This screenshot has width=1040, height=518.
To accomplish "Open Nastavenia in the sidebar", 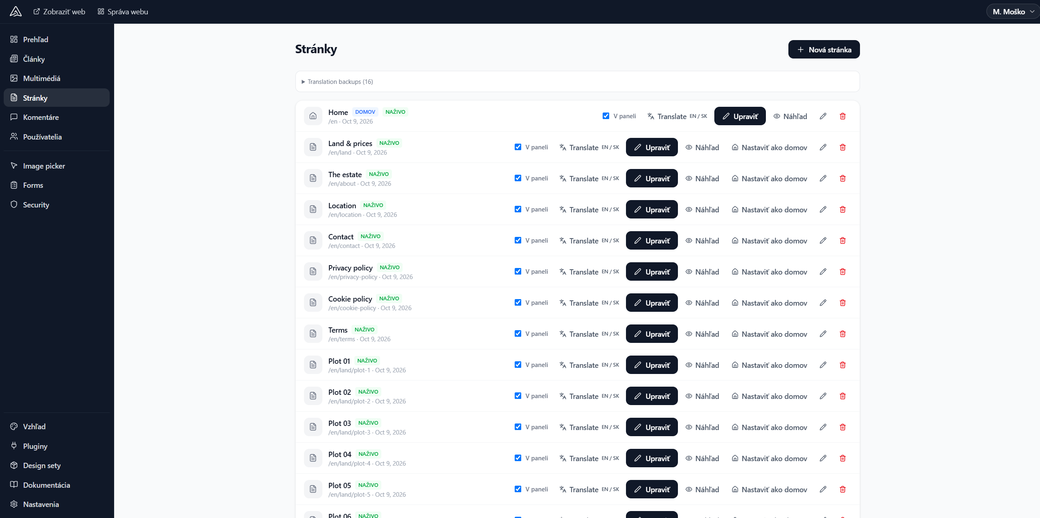I will point(56,504).
